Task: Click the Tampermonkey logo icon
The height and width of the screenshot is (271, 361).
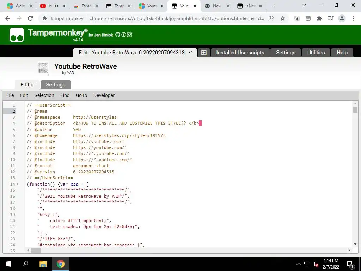Action: 17,35
